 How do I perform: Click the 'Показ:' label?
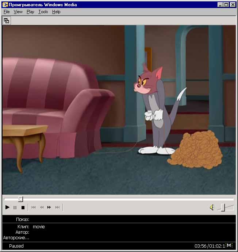click(x=23, y=219)
